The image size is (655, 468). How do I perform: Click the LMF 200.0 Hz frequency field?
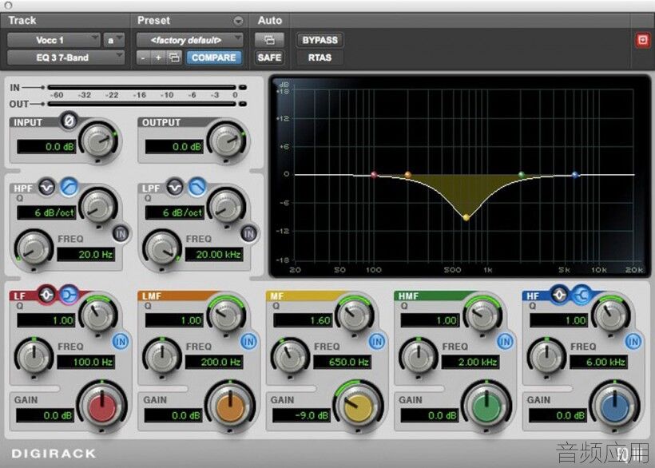click(214, 362)
